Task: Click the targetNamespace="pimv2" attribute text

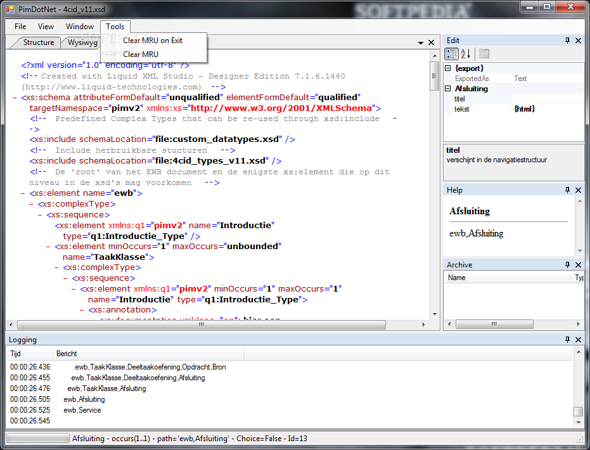Action: tap(86, 108)
